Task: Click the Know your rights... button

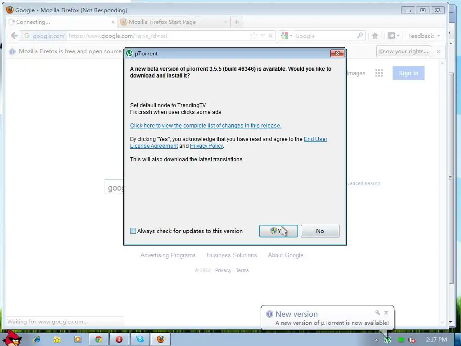Action: click(x=404, y=51)
